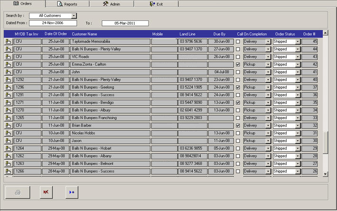Switch to the Admin tab

112,4
